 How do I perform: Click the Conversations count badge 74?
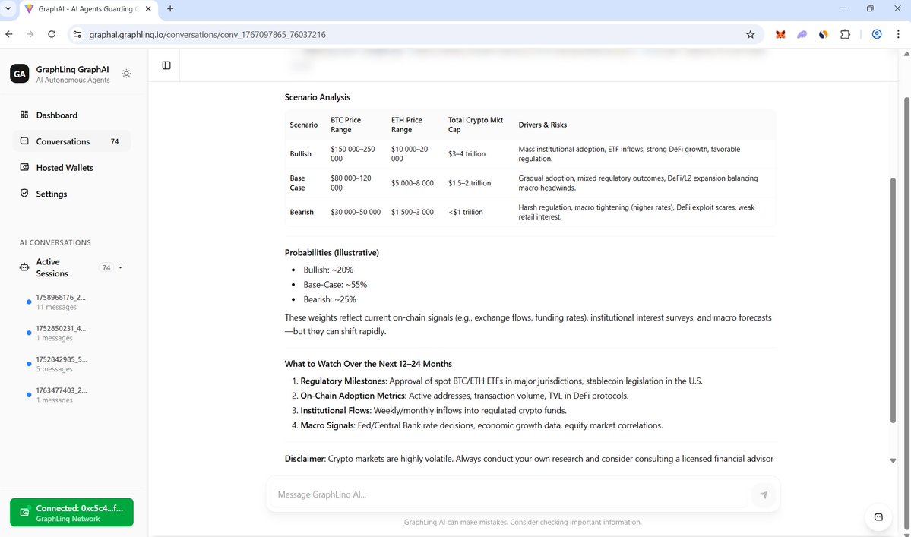[115, 141]
